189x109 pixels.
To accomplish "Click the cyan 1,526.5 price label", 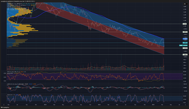I will pos(185,43).
